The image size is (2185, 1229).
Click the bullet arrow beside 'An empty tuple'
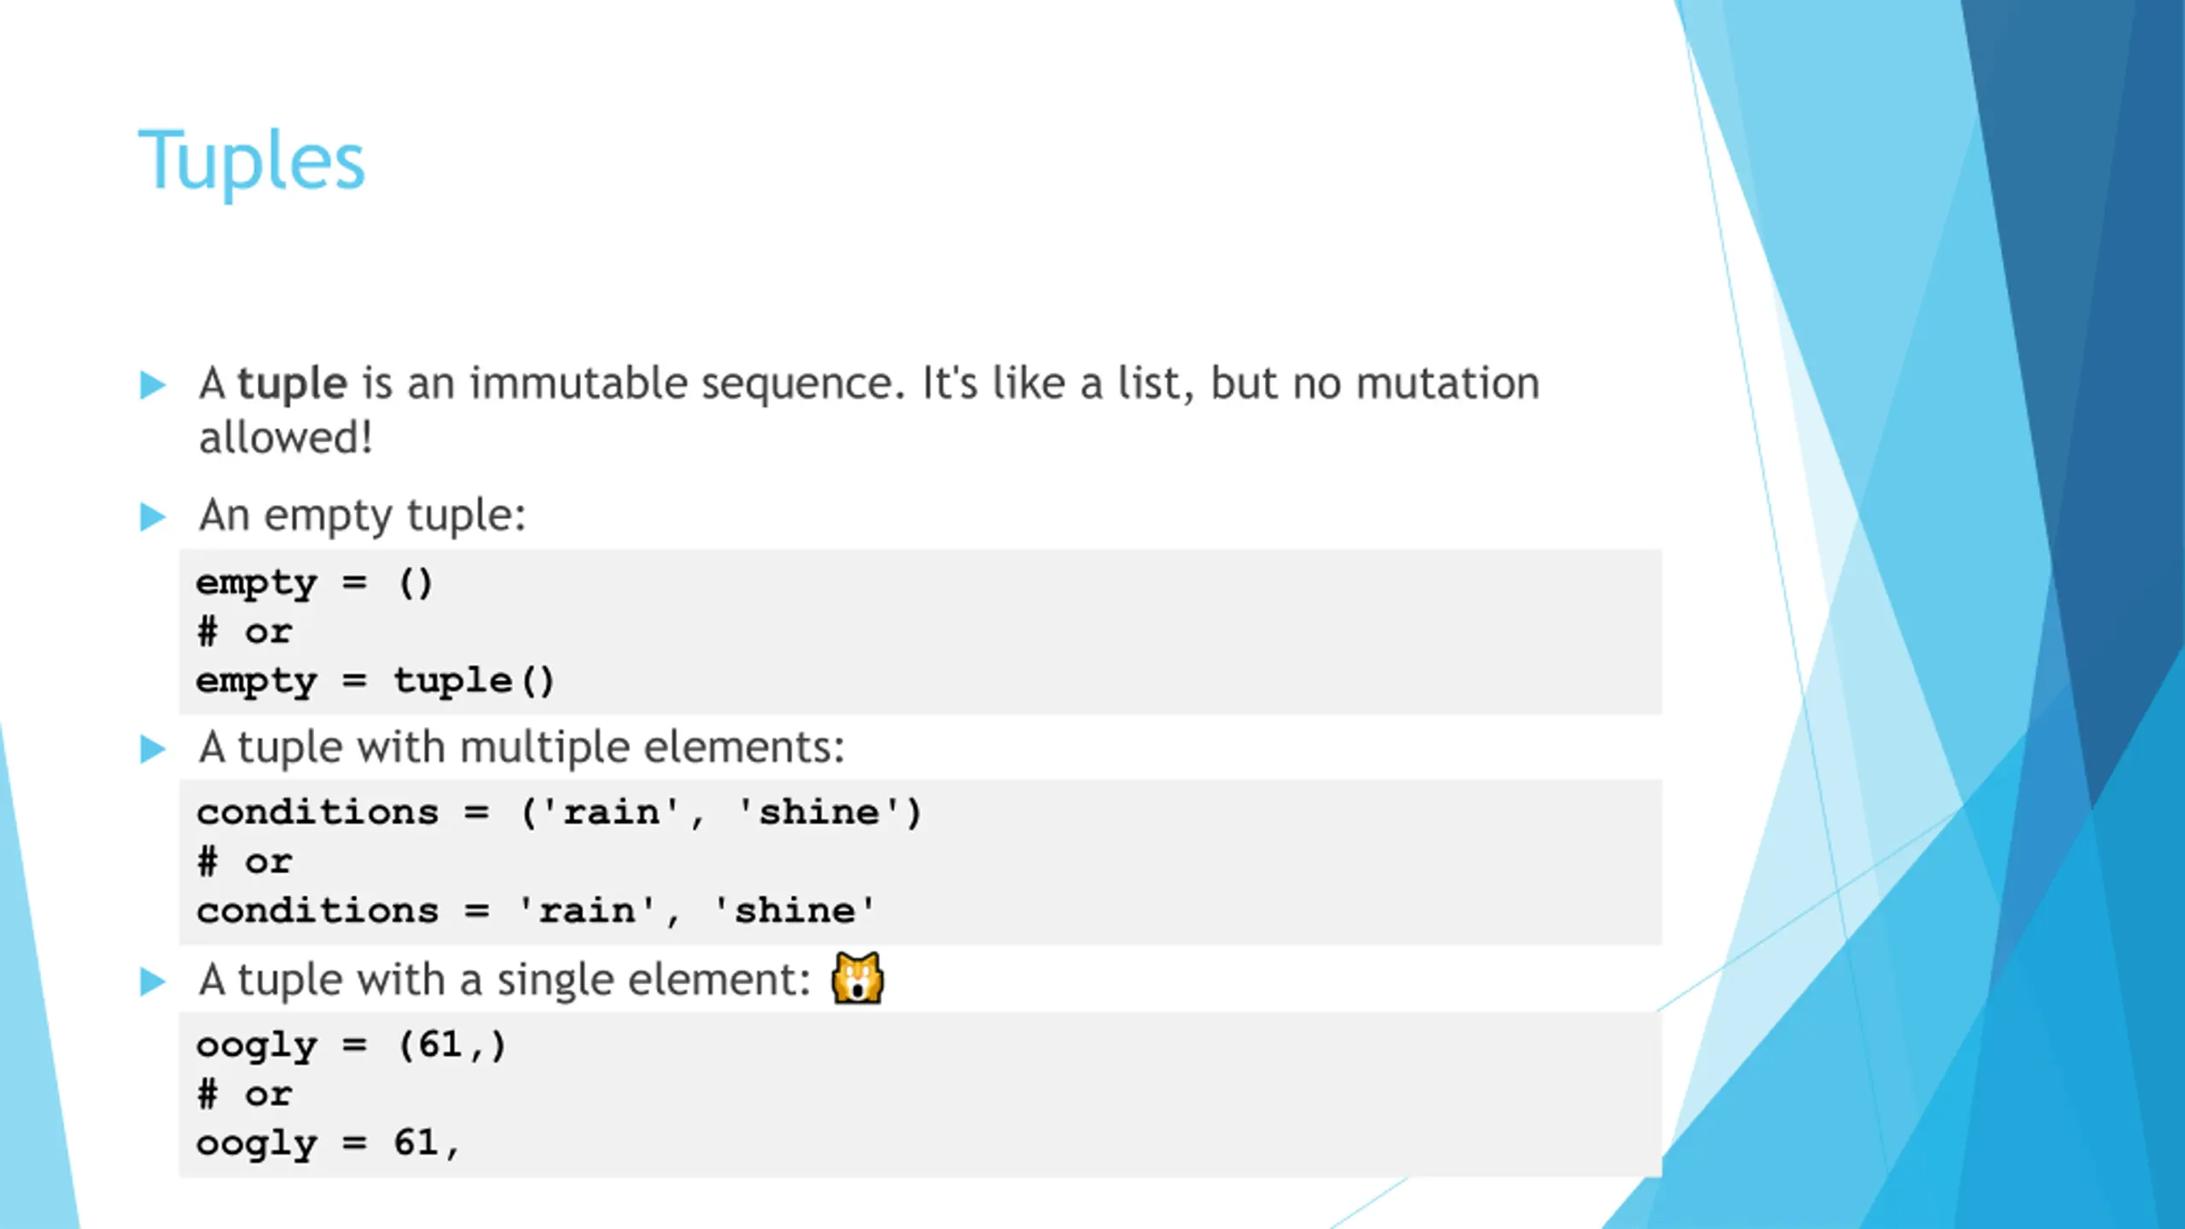pos(153,516)
